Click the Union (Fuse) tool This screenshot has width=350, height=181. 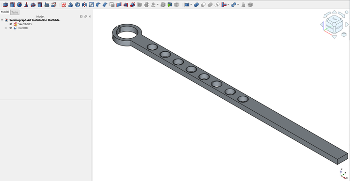[210, 5]
